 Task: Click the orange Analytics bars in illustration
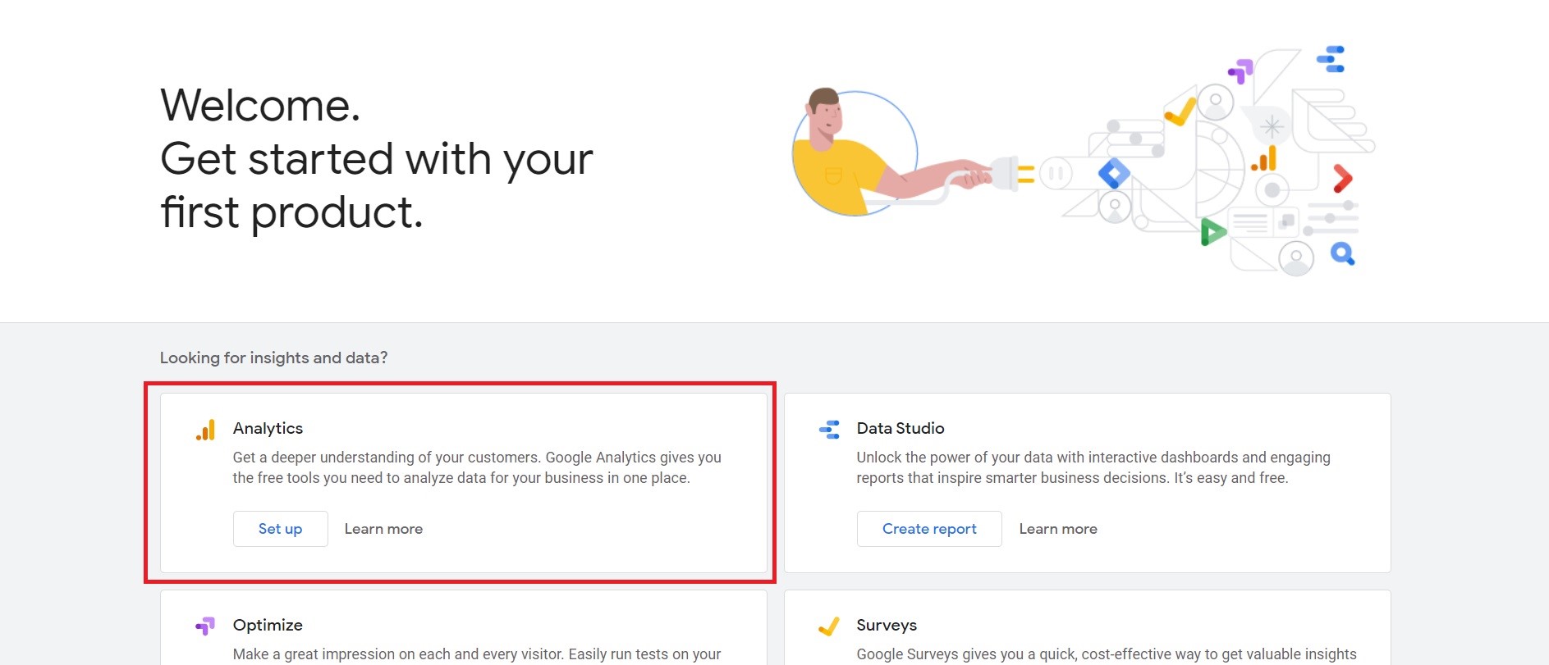(1264, 158)
